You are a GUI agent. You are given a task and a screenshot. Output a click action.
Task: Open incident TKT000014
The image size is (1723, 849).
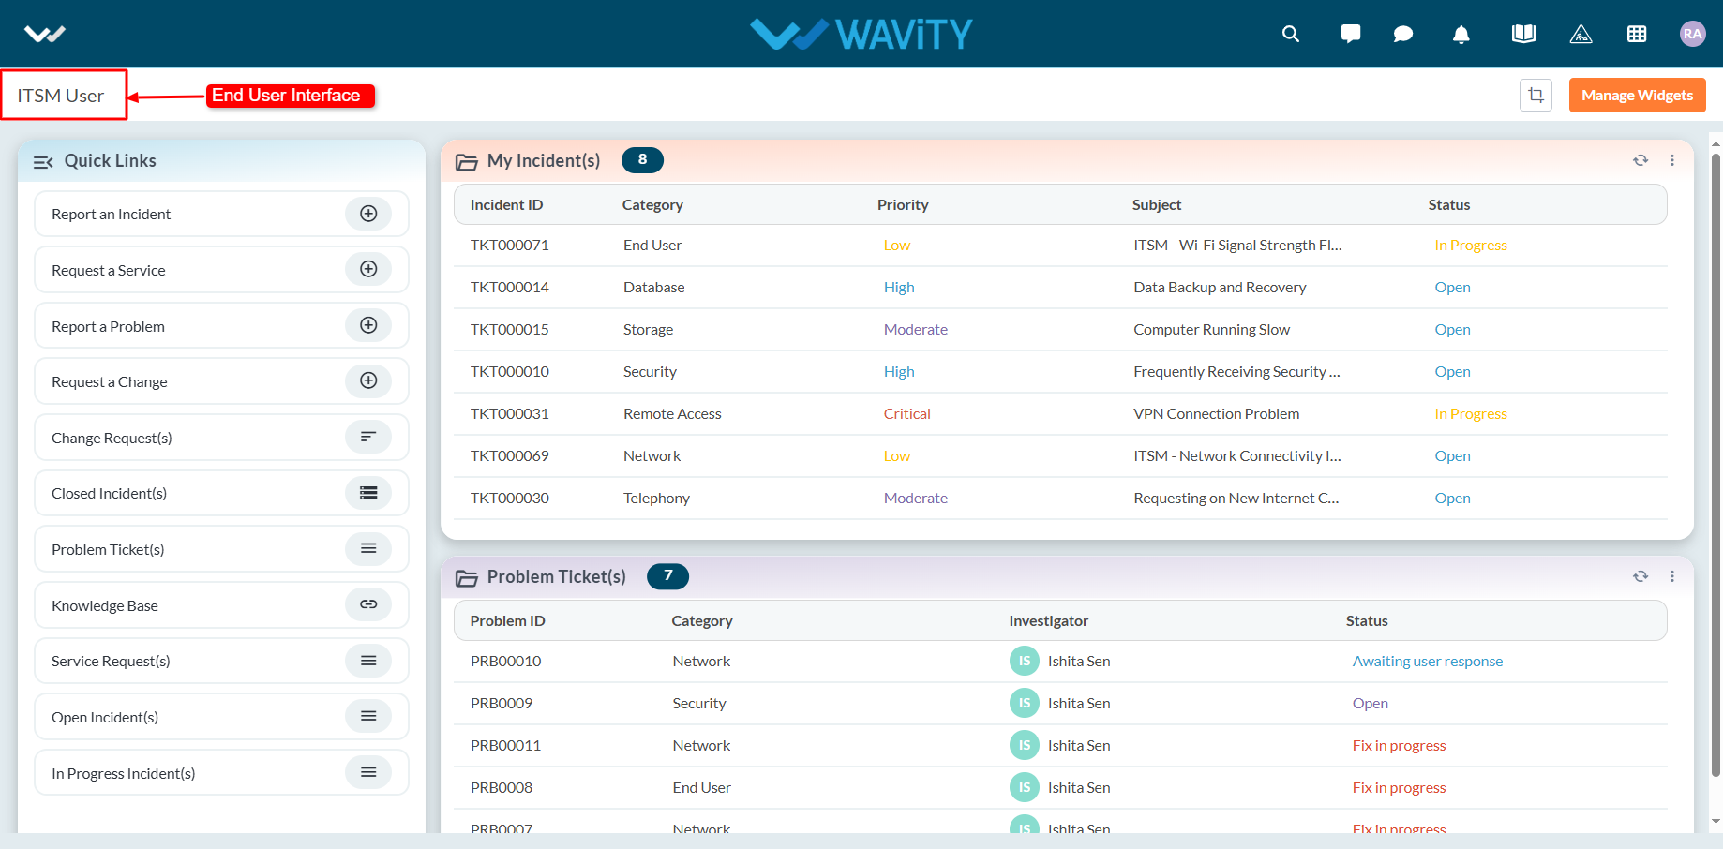[x=510, y=287]
